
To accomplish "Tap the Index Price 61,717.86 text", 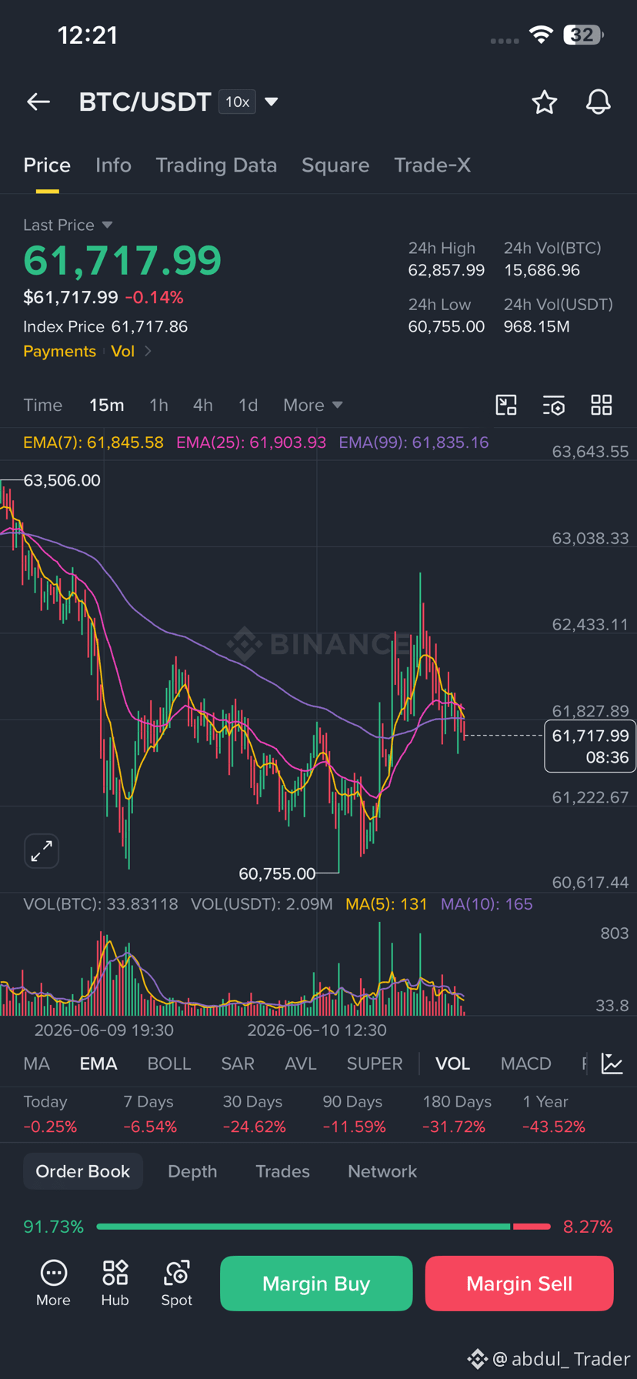I will tap(105, 326).
